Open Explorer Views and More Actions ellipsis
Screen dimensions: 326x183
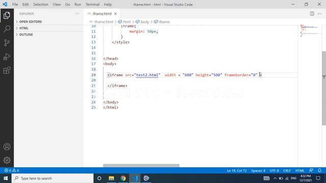77,14
